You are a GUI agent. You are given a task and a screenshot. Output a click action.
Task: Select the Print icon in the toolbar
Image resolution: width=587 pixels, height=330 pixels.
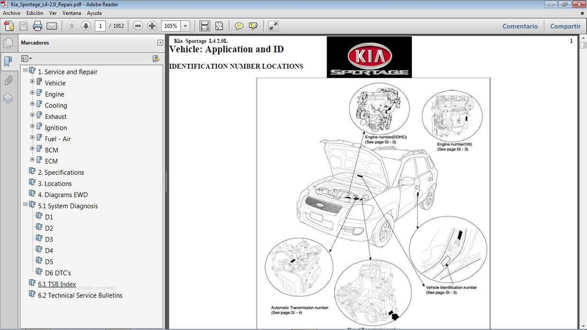tap(37, 26)
